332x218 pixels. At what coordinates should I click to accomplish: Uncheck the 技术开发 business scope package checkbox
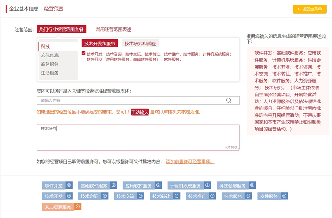(x=84, y=54)
